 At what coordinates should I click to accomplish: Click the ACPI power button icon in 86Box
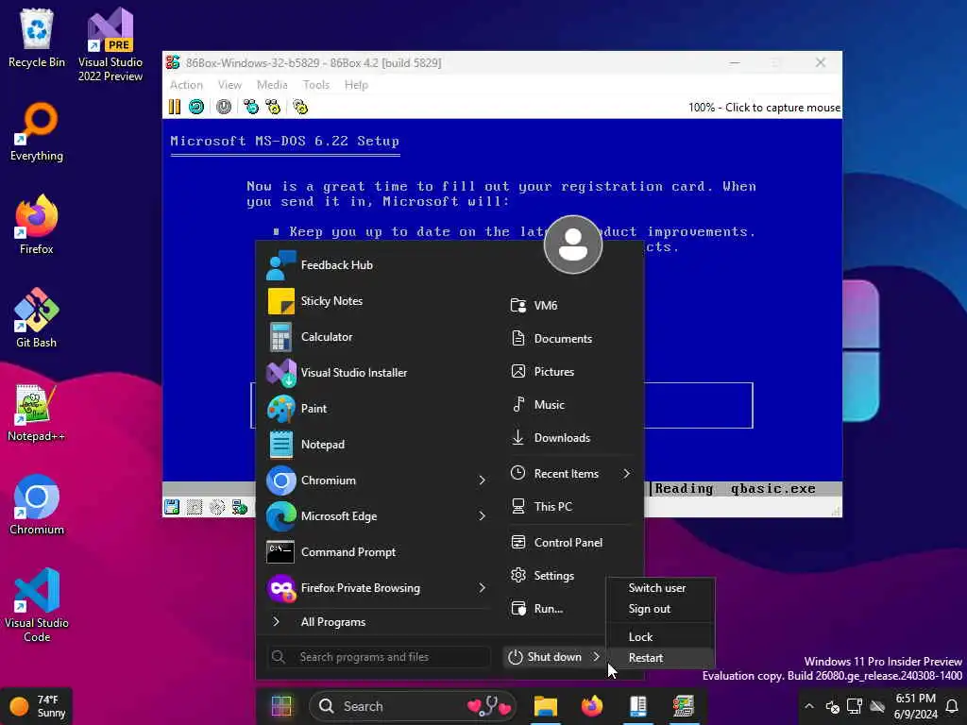click(224, 107)
